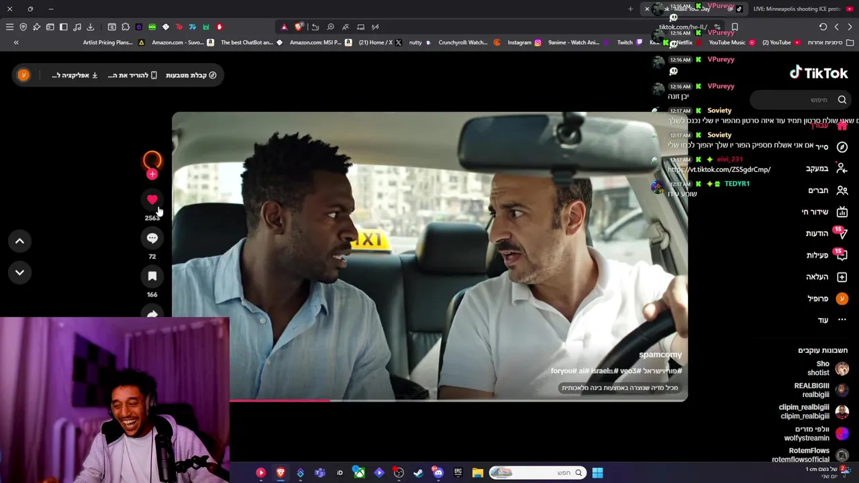Click the browser address bar URL
Screen dimensions: 859x483
pyautogui.click(x=683, y=27)
